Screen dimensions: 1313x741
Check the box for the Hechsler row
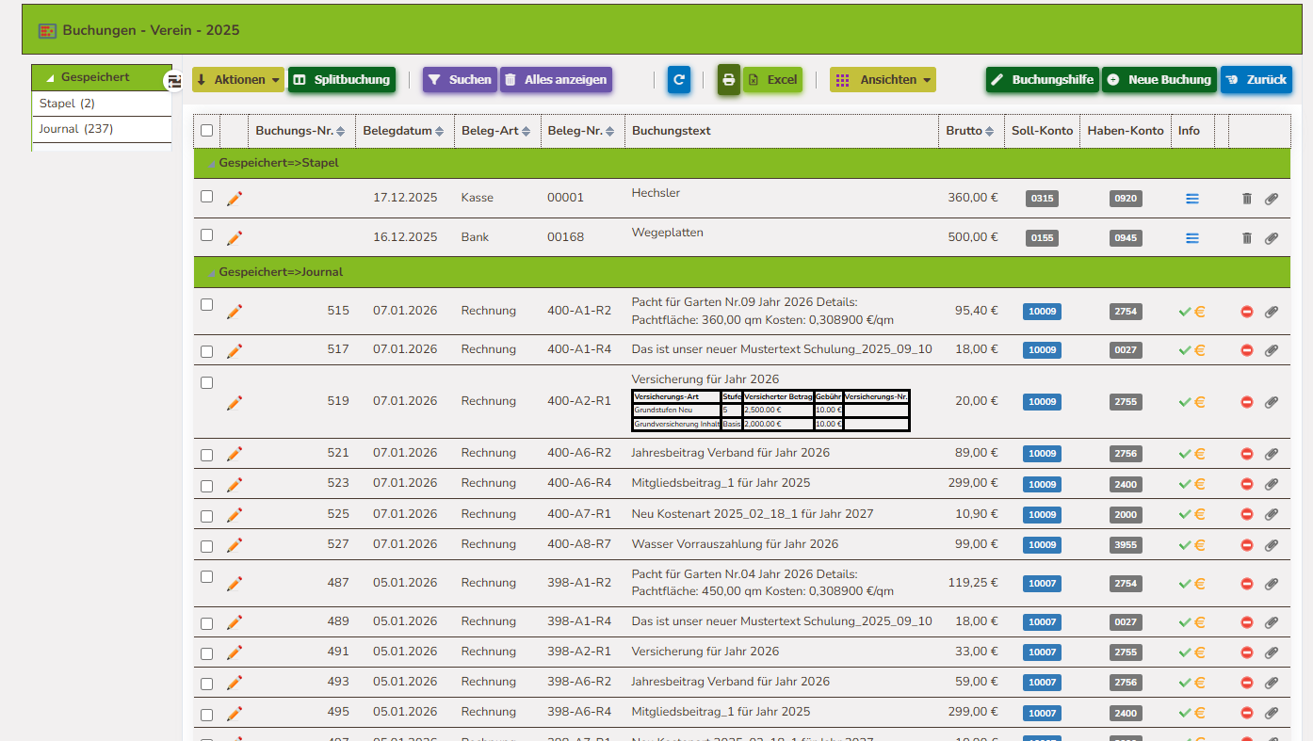pyautogui.click(x=207, y=197)
